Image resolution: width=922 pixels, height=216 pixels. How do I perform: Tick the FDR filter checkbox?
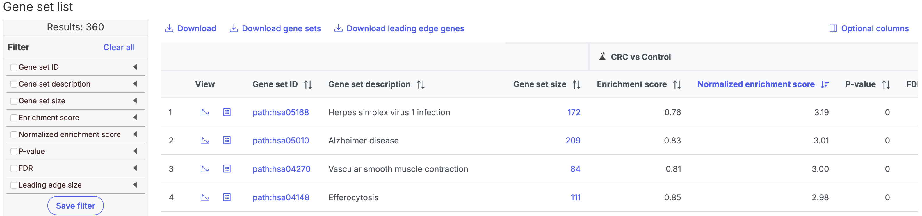pos(14,168)
